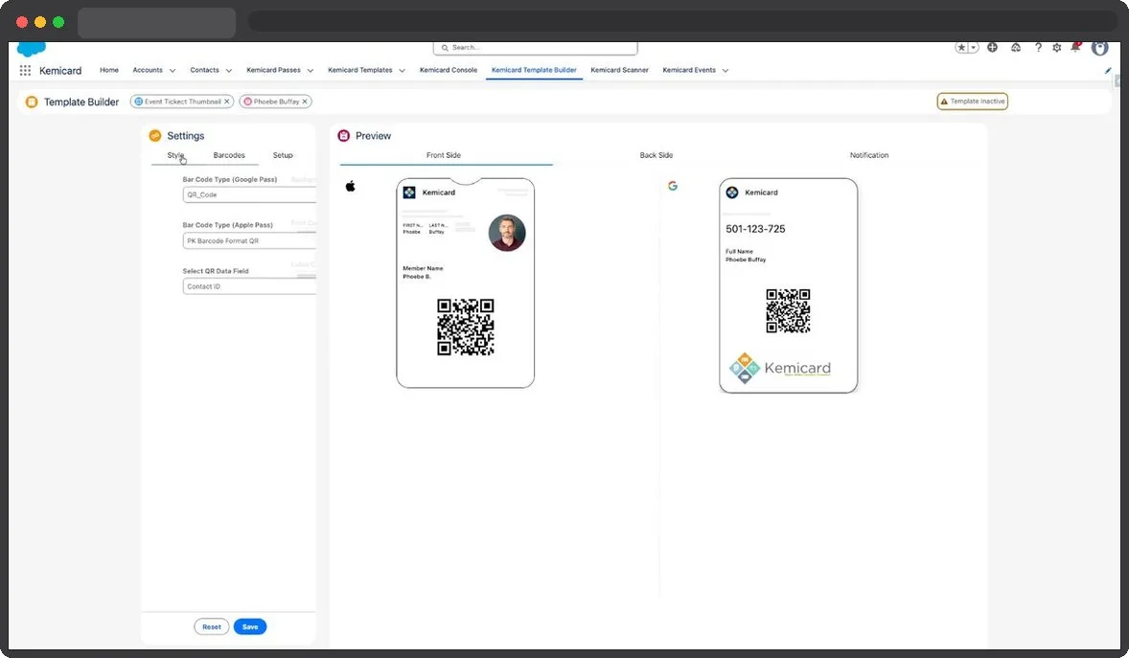The height and width of the screenshot is (658, 1129).
Task: Click the Kemicard logo on Apple pass
Action: point(409,193)
